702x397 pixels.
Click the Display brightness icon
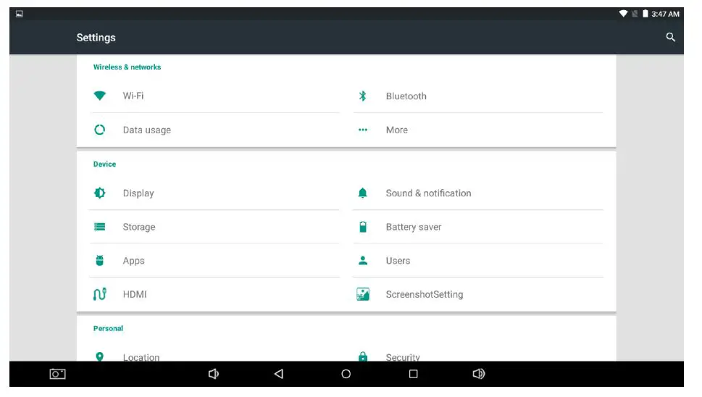(99, 193)
